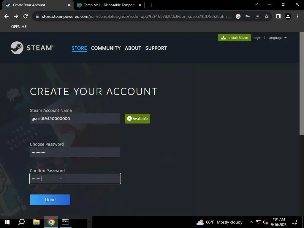
Task: Click the Available status badge
Action: [137, 118]
